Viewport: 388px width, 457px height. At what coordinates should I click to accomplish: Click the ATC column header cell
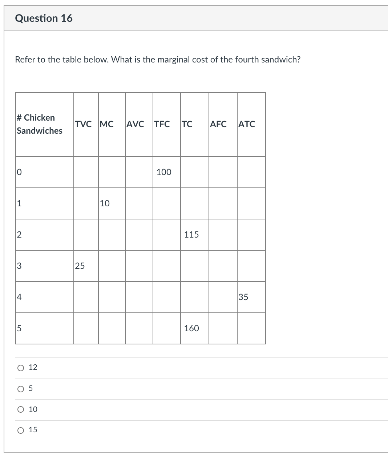(x=246, y=124)
